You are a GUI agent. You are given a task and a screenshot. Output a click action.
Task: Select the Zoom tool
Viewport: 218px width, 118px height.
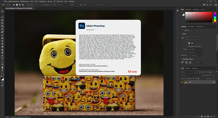click(2, 70)
